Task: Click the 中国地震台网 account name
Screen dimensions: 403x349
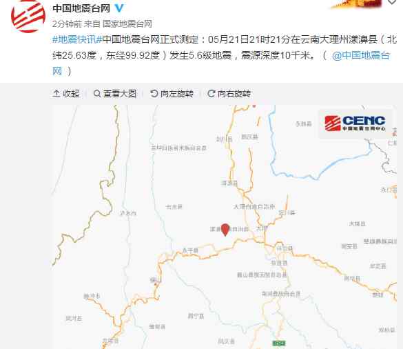Action: click(81, 8)
